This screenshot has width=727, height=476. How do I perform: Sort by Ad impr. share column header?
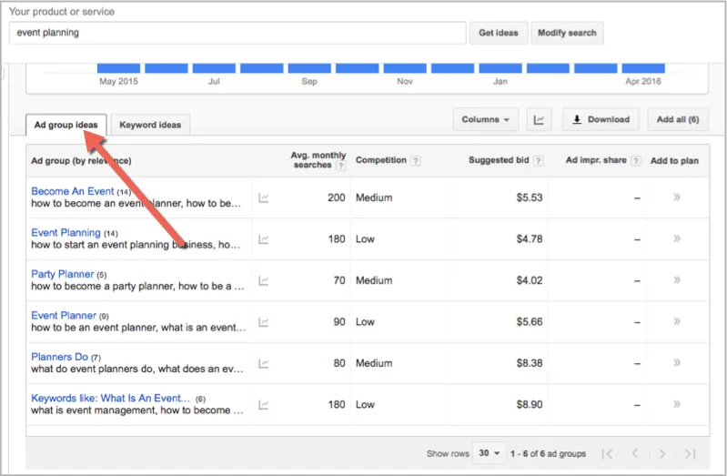coord(596,160)
